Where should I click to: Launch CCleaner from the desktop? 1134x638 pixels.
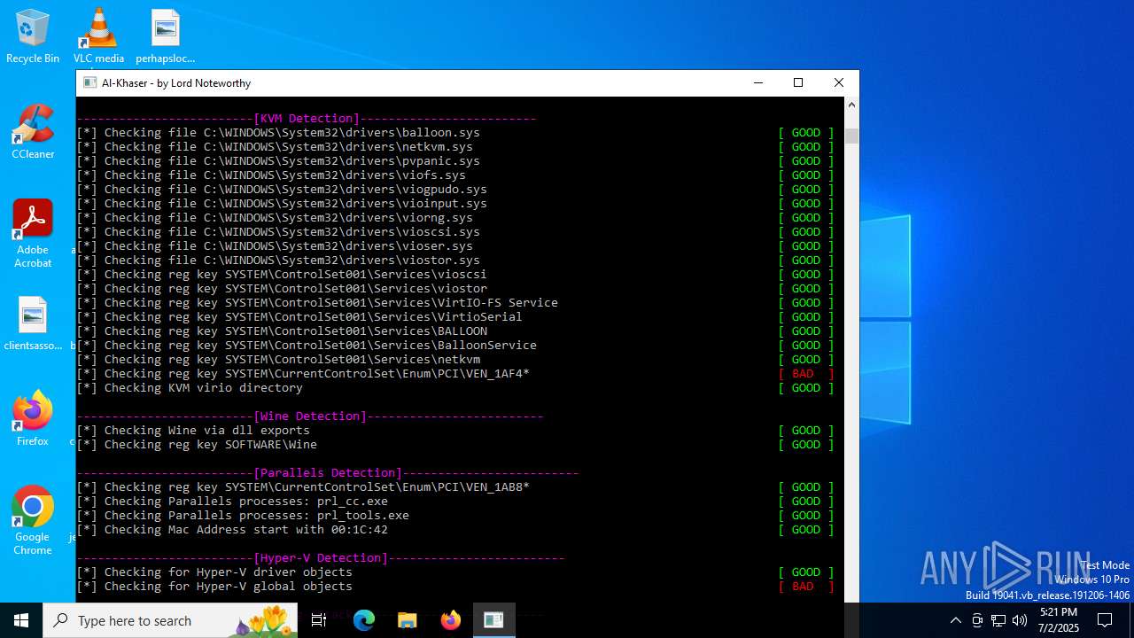coord(33,133)
